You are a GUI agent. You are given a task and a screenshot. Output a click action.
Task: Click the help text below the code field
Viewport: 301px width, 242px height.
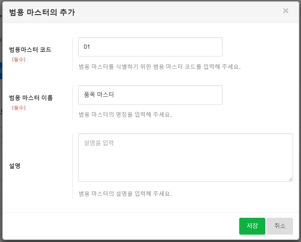[159, 67]
